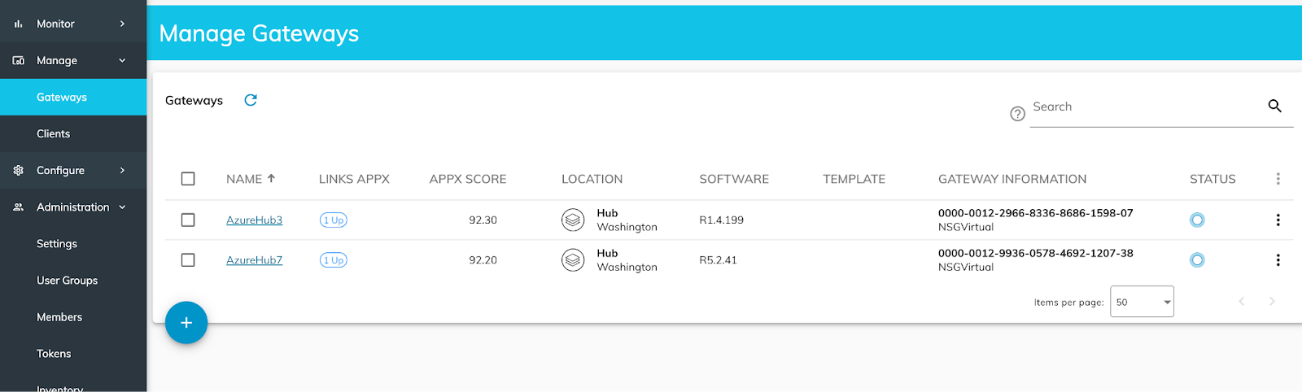Click the AzureHub7 1 Up link badge
Viewport: 1302px width, 392px height.
[x=334, y=260]
